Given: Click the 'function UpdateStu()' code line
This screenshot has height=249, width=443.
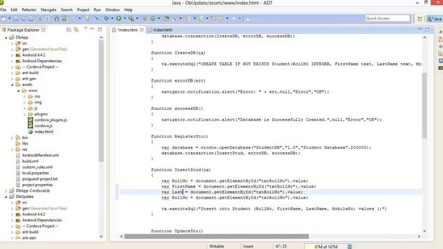Looking at the screenshot, I should pos(177,231).
